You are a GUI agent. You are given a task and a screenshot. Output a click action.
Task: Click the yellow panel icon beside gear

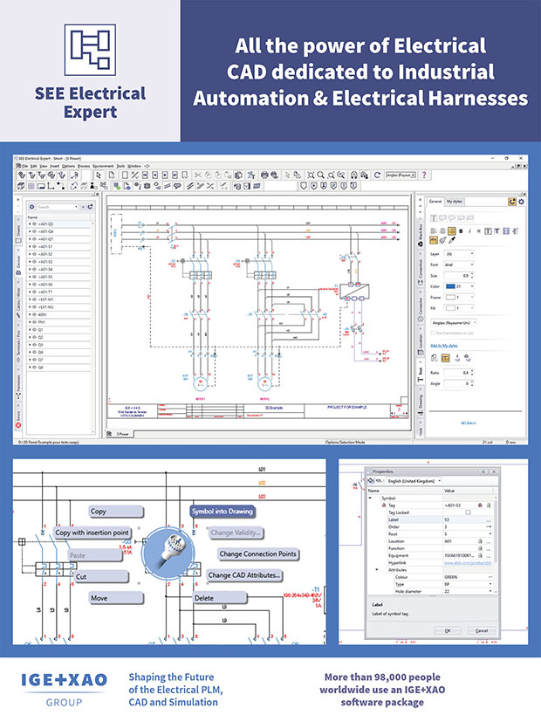[512, 202]
